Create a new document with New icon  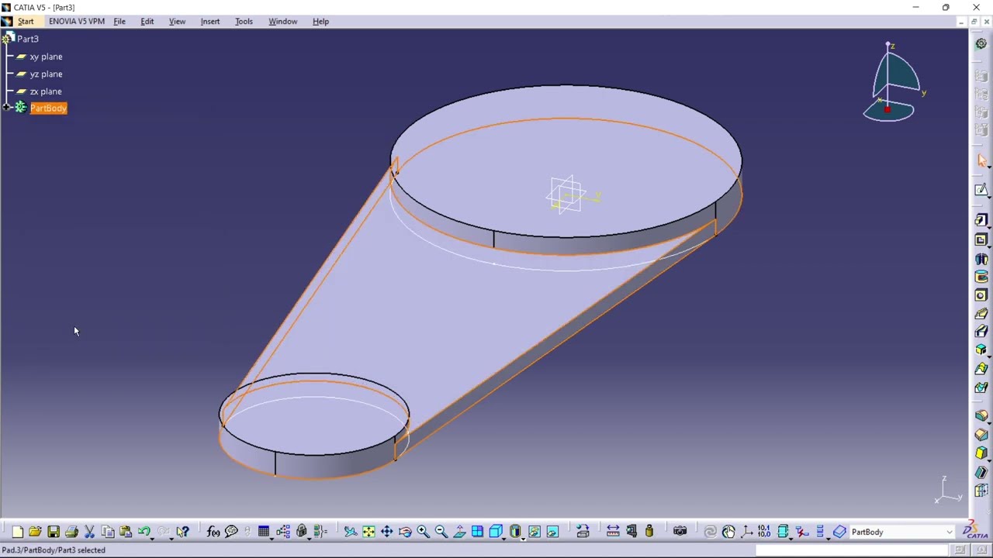(17, 532)
